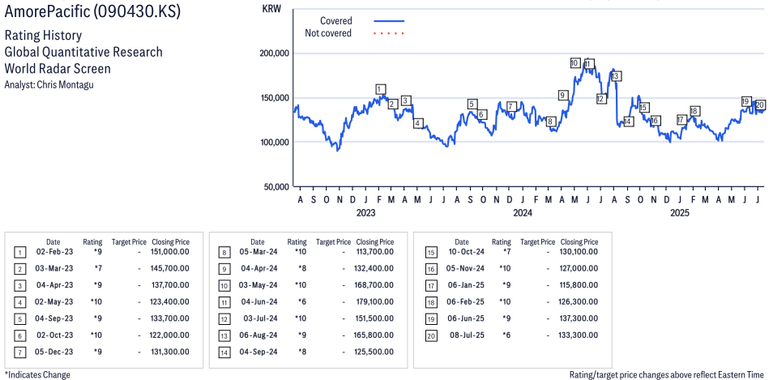
Task: Click the 03-Jul-24 date cell
Action: [x=259, y=318]
